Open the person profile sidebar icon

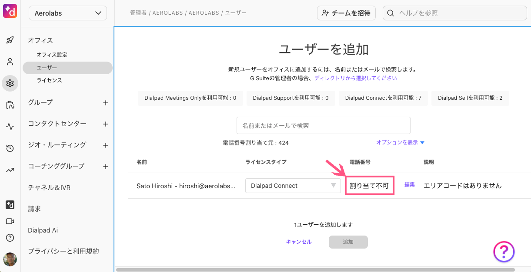pos(10,62)
